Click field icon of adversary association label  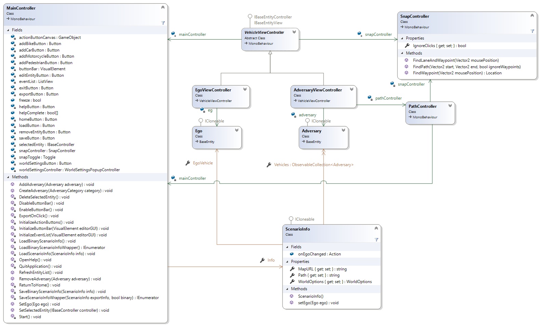click(x=293, y=115)
